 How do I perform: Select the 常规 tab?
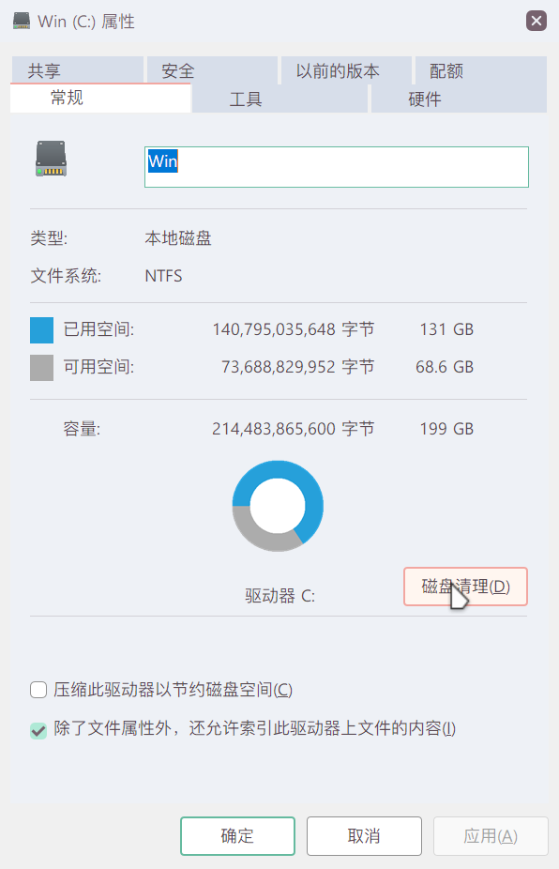[x=100, y=99]
